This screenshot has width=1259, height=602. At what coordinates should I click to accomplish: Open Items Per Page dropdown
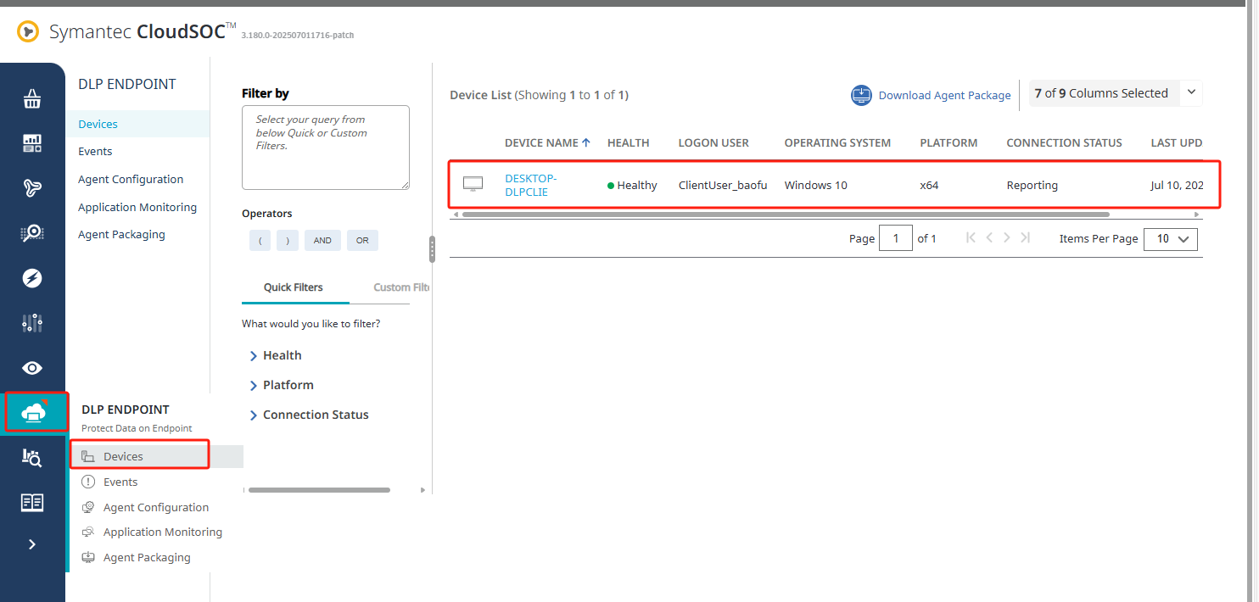pos(1171,239)
